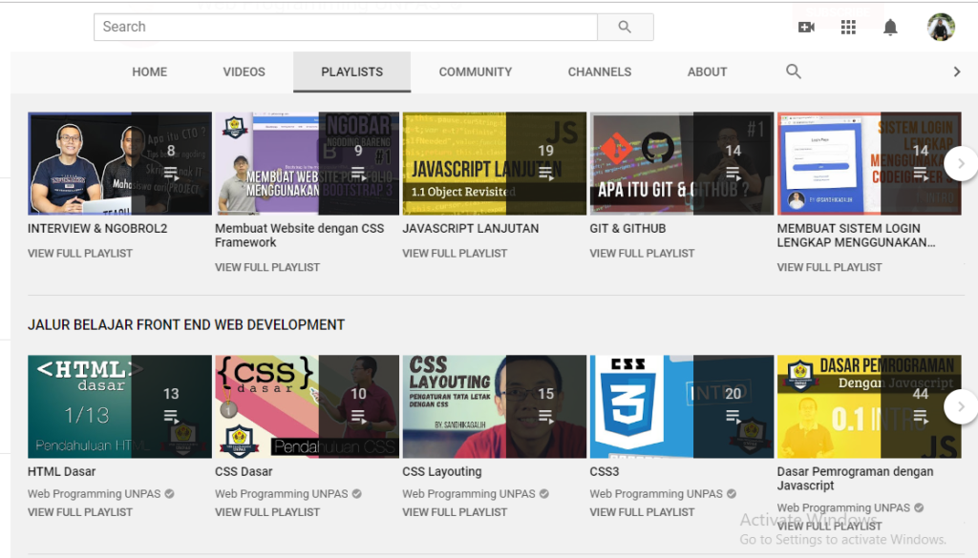Click the playlist icon on JAVASCRIPT LANJUTAN thumbnail
The image size is (978, 558).
pyautogui.click(x=545, y=173)
